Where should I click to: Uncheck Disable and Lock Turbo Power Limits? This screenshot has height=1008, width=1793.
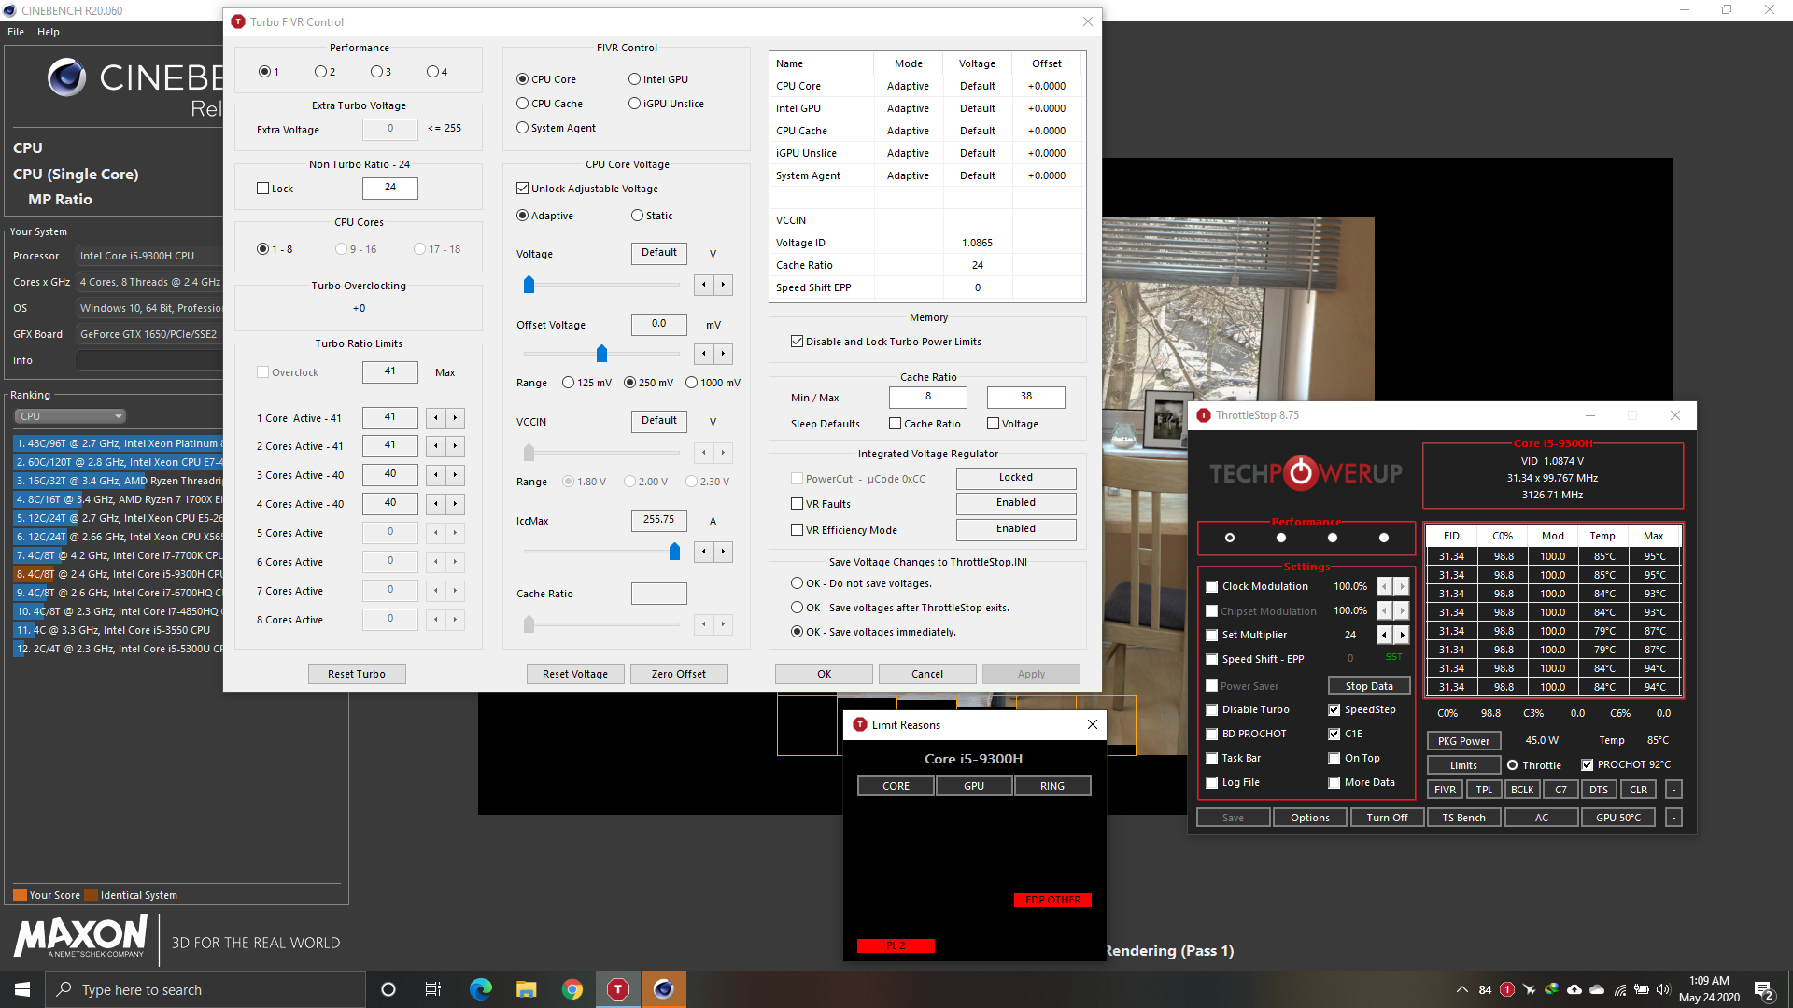[797, 342]
